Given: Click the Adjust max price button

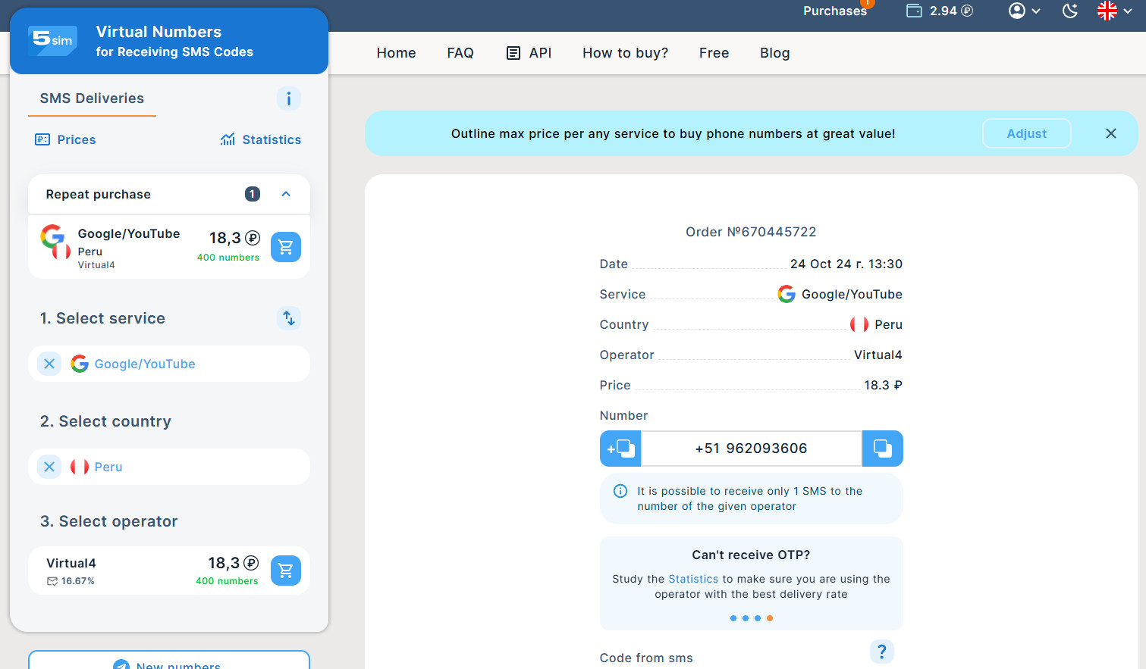Looking at the screenshot, I should [1027, 133].
